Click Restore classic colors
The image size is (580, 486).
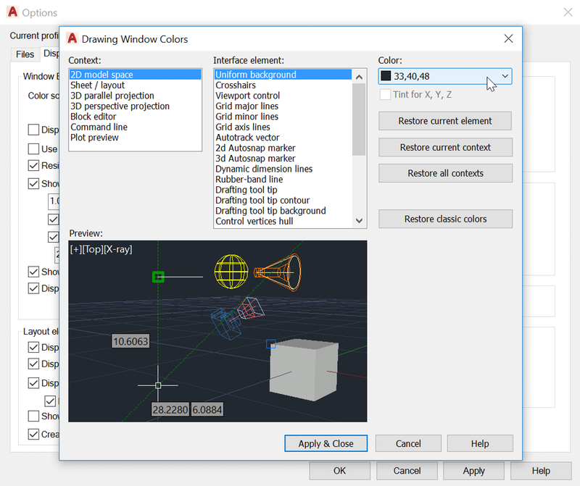[445, 219]
